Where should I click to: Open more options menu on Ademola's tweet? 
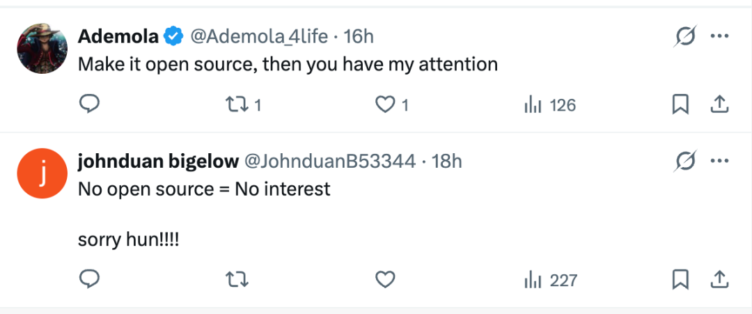719,36
